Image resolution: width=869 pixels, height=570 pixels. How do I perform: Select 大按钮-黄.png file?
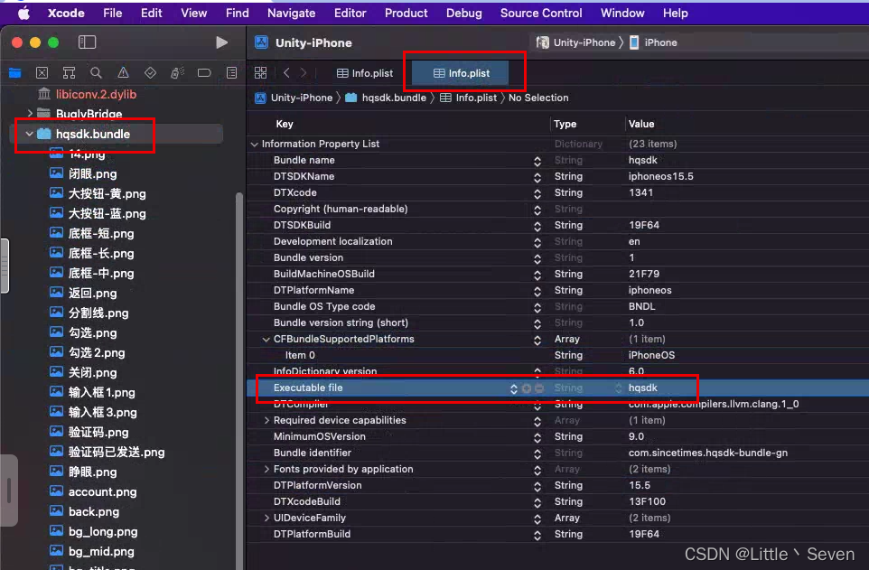[x=98, y=193]
